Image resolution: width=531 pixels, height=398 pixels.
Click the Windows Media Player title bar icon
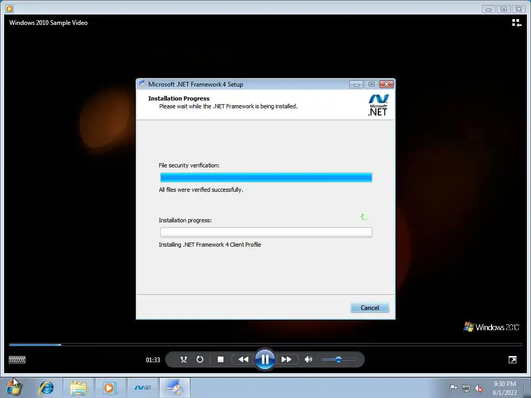[x=9, y=9]
